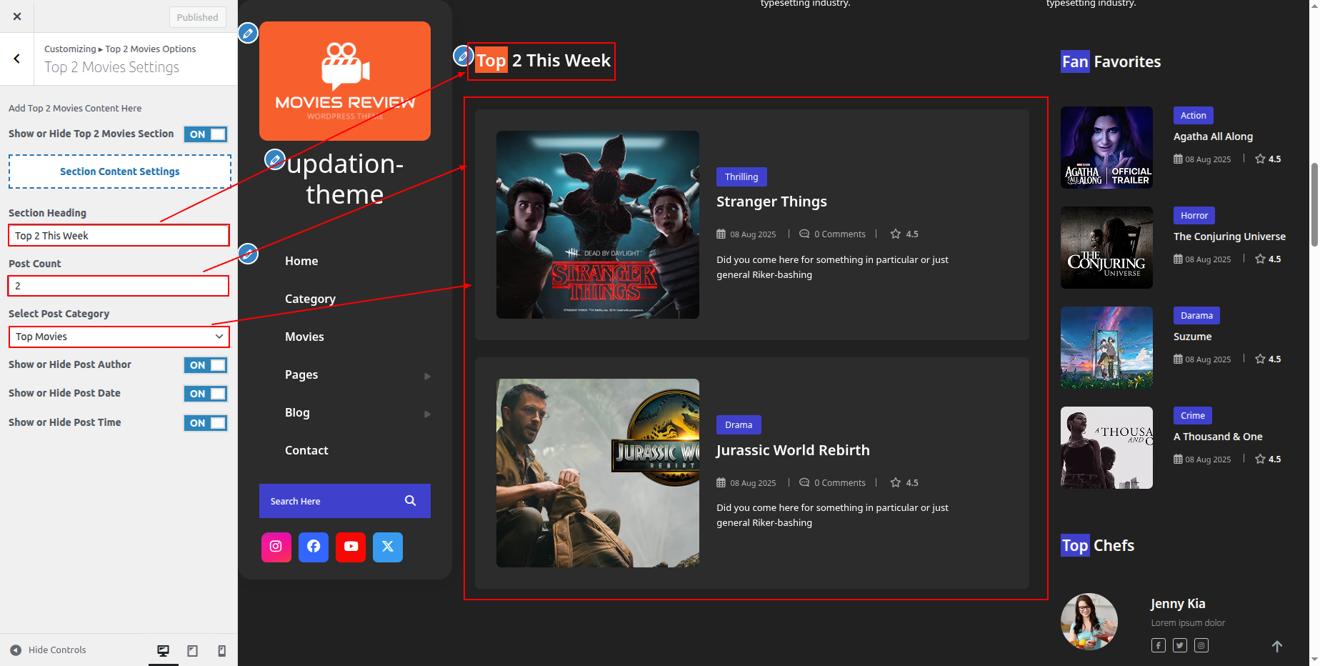Switch to tablet preview icon
This screenshot has height=666, width=1320.
192,650
